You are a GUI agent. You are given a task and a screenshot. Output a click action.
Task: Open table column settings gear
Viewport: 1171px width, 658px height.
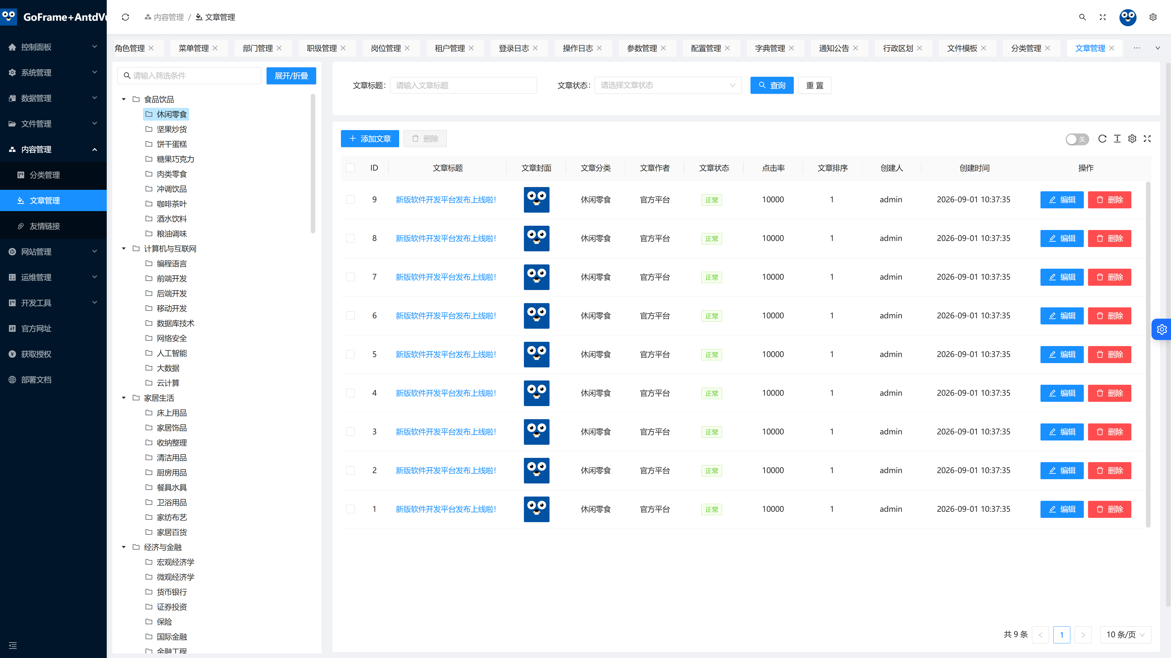tap(1132, 139)
